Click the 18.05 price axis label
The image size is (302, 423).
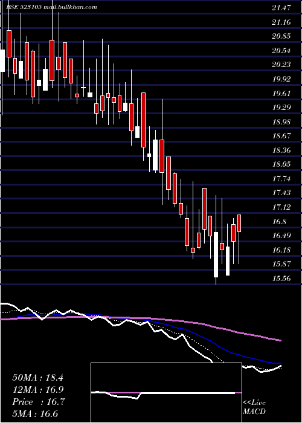tap(281, 164)
